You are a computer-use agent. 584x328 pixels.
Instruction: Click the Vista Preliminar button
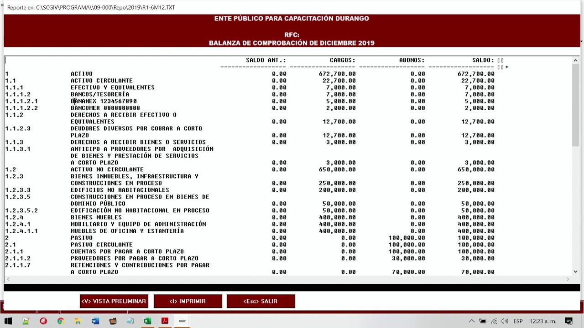114,301
